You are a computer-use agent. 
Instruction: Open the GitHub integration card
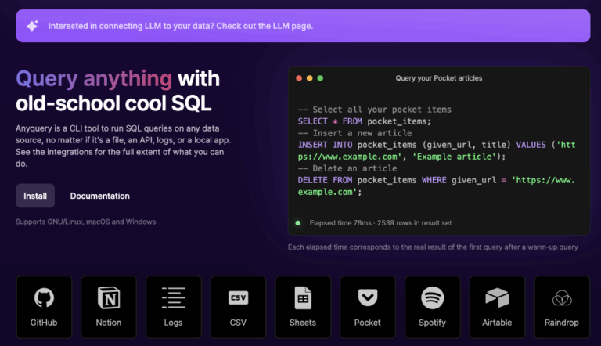pos(44,307)
